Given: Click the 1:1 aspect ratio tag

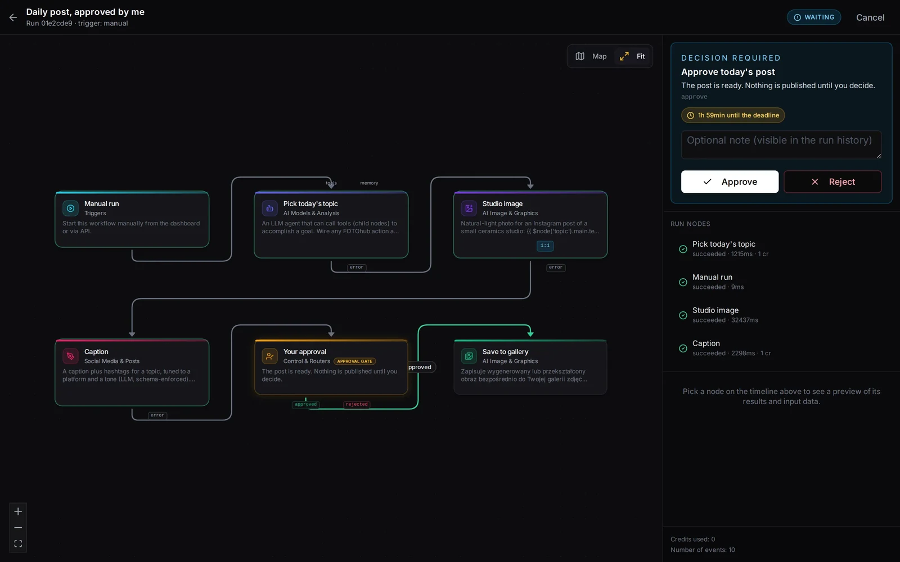Looking at the screenshot, I should coord(545,246).
